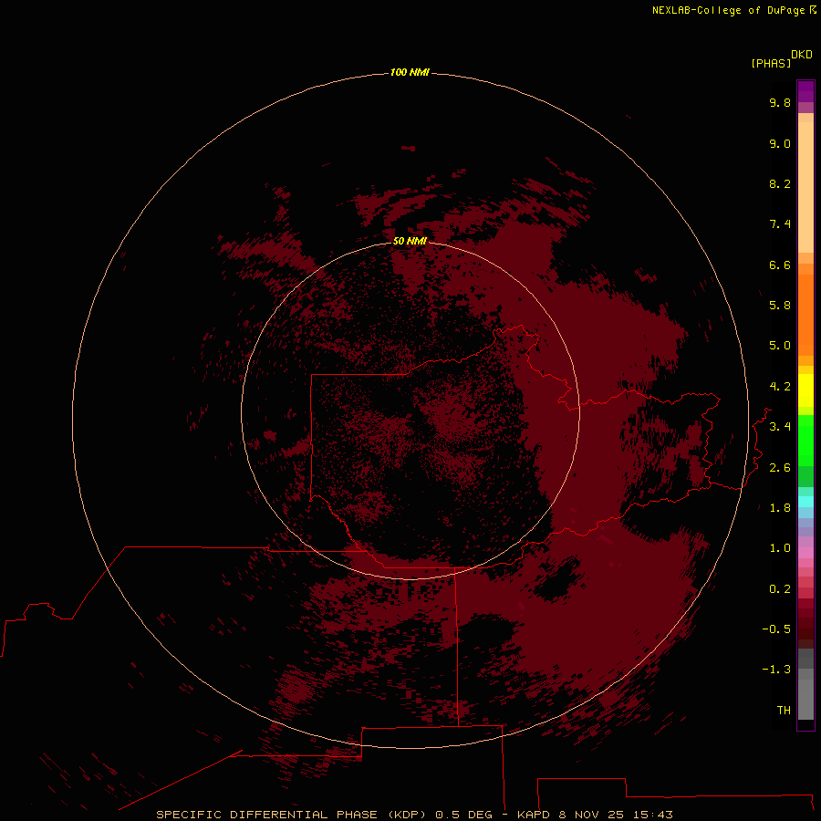This screenshot has height=821, width=821.
Task: Click the 0.2 scale value
Action: coord(780,589)
